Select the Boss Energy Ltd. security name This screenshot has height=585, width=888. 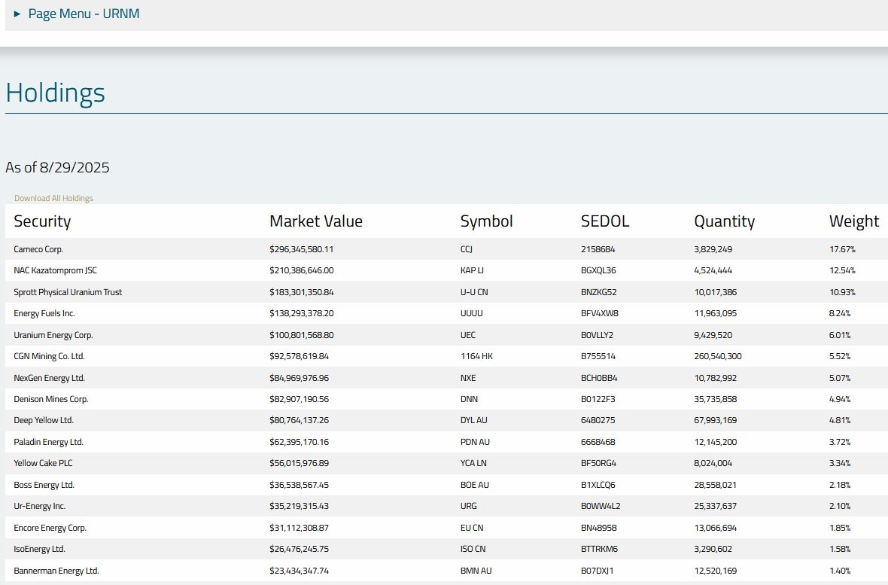(x=44, y=485)
